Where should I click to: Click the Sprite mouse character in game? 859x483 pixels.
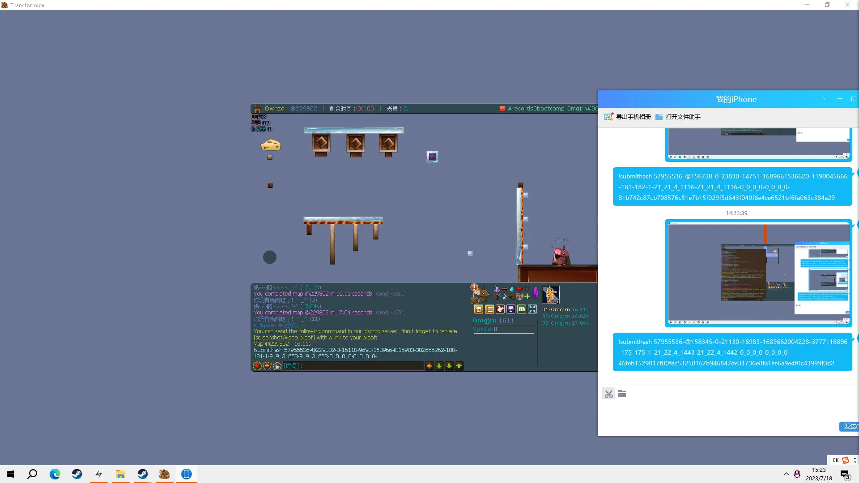[x=561, y=256]
